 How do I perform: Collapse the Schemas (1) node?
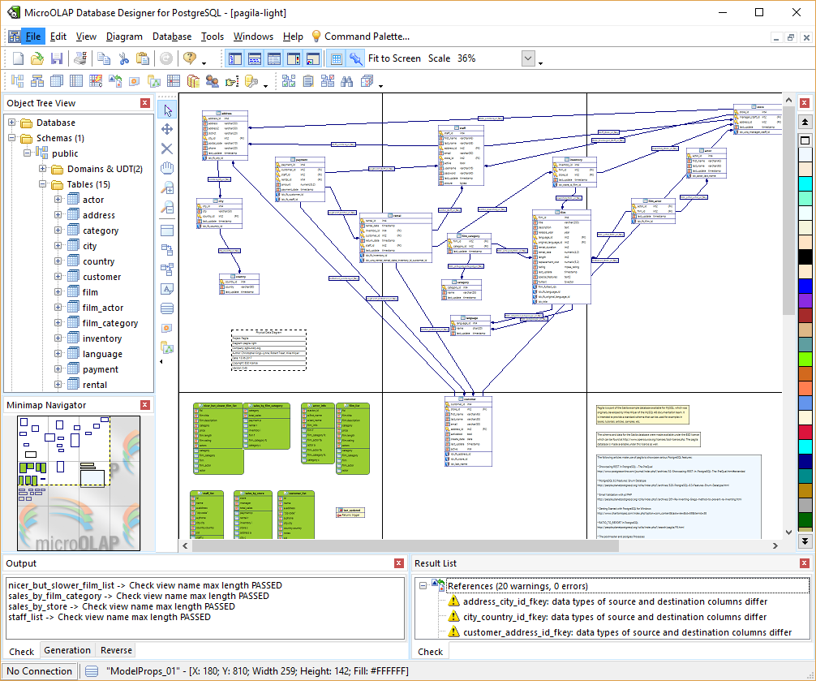pos(12,138)
